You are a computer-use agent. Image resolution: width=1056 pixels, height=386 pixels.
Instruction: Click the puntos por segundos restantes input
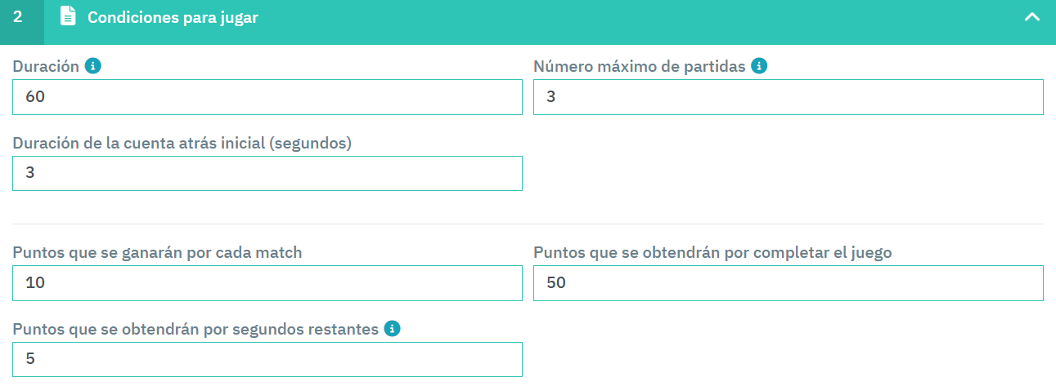[x=267, y=359]
